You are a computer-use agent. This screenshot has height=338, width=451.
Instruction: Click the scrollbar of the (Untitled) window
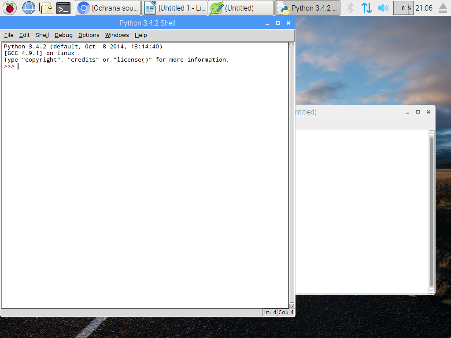point(431,211)
